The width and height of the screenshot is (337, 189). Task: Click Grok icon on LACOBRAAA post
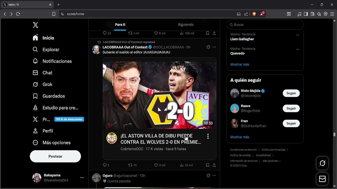[x=208, y=47]
